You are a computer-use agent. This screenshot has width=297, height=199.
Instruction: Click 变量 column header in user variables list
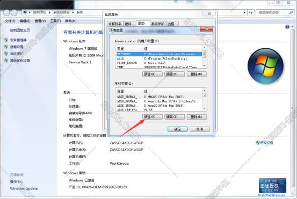point(130,49)
